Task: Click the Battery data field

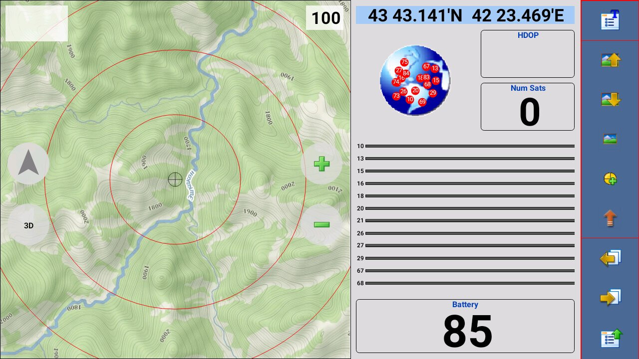Action: point(465,326)
